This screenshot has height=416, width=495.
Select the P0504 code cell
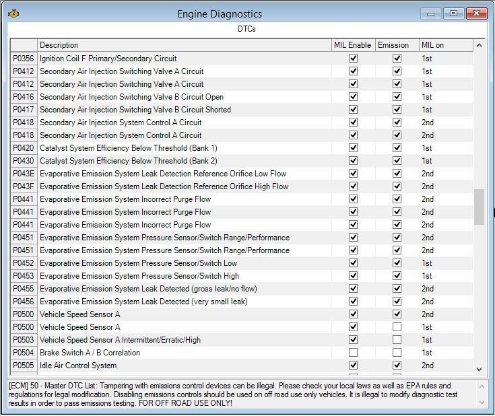click(24, 353)
